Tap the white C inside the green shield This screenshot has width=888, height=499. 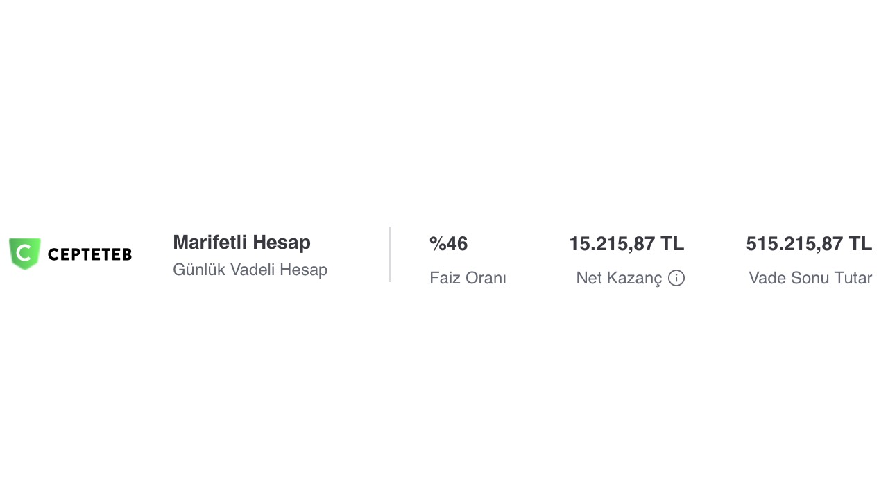click(24, 252)
